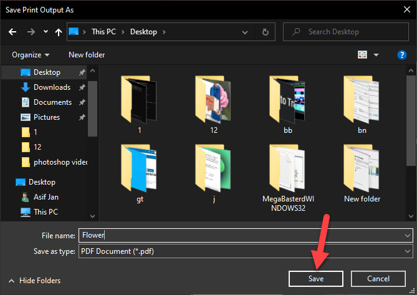Open the Help question mark icon
This screenshot has width=417, height=295.
click(x=402, y=55)
